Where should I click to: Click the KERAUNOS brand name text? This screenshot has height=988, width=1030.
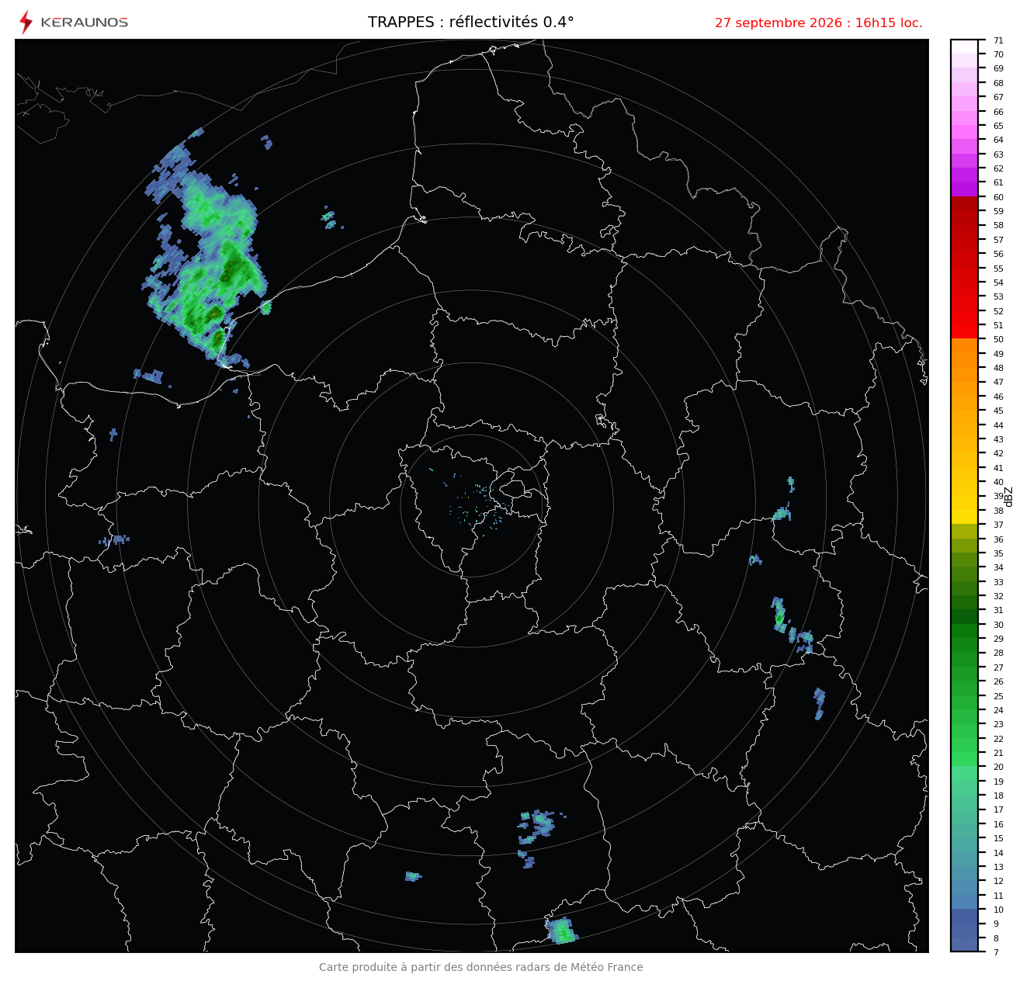coord(84,23)
